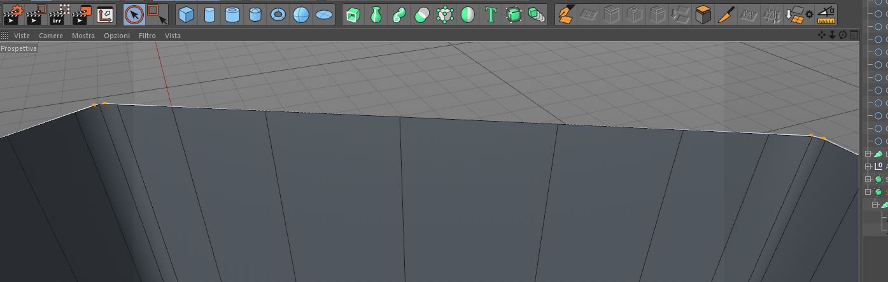Click the viewport menu grip handle
The height and width of the screenshot is (282, 888).
click(4, 36)
